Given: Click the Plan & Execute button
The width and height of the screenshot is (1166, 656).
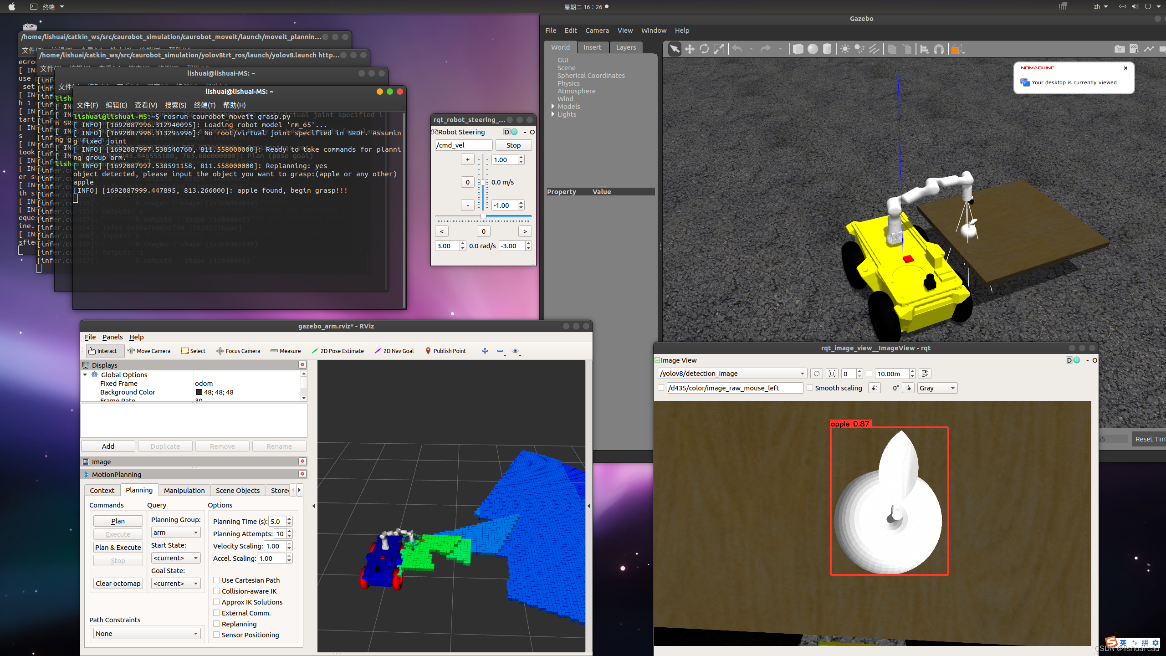Looking at the screenshot, I should pos(118,547).
